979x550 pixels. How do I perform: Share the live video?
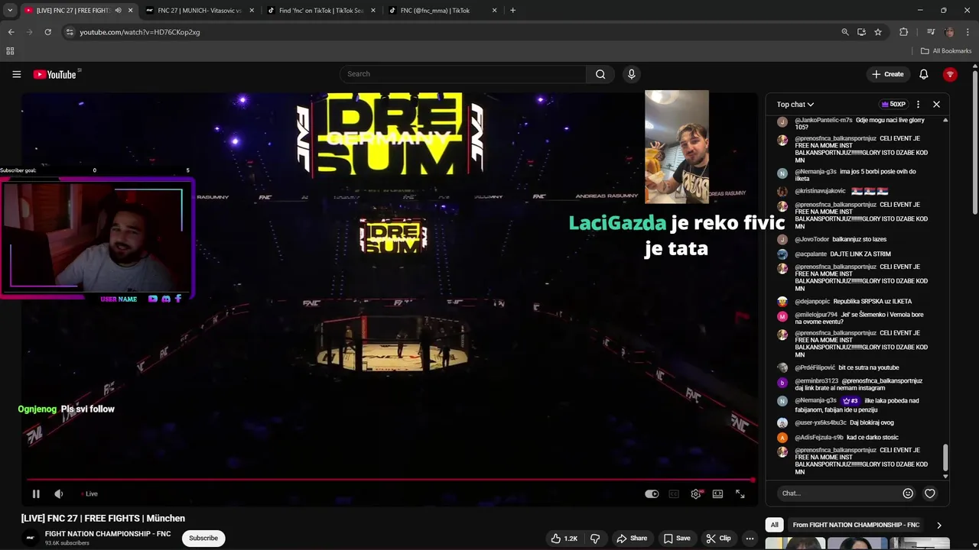(x=632, y=538)
